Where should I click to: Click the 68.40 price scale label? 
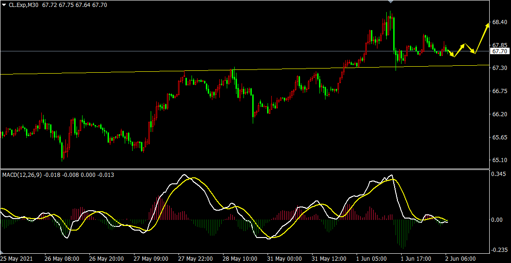click(x=499, y=22)
